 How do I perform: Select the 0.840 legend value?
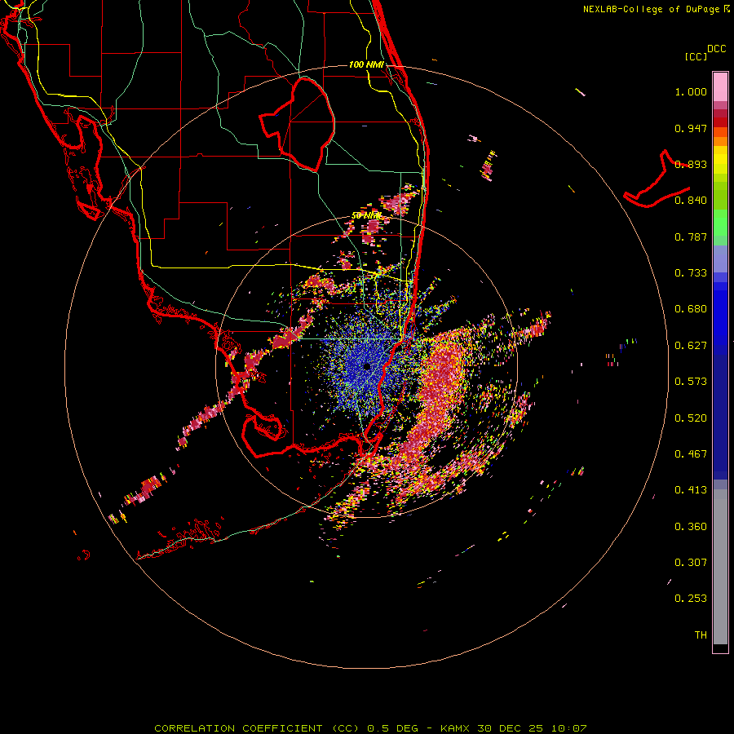pyautogui.click(x=691, y=201)
